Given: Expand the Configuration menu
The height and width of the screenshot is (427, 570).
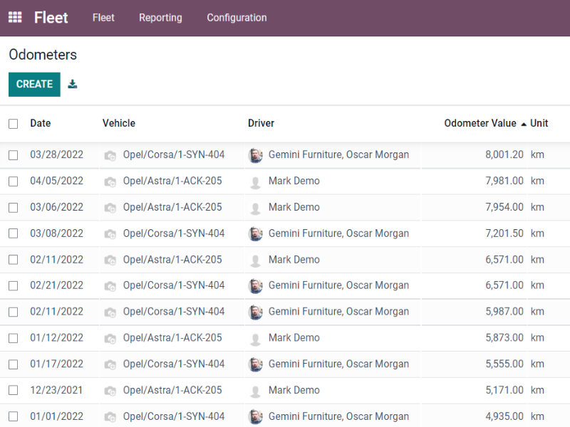Looking at the screenshot, I should 237,17.
